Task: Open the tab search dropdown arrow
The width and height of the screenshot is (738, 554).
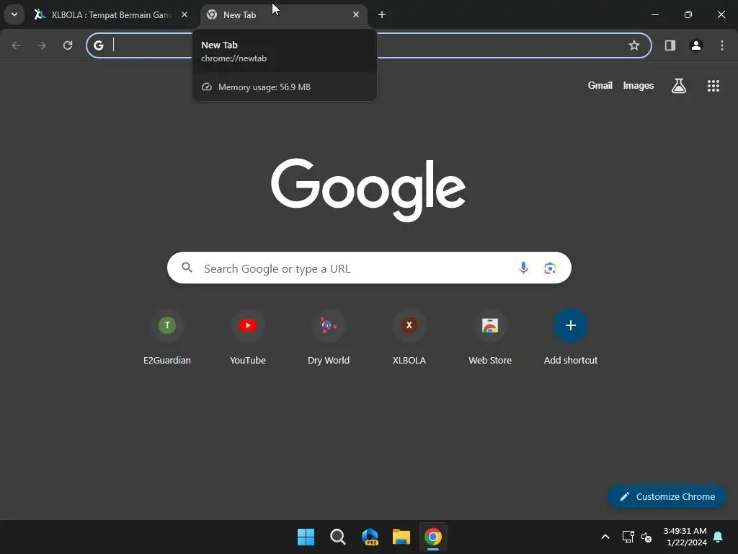Action: tap(14, 14)
